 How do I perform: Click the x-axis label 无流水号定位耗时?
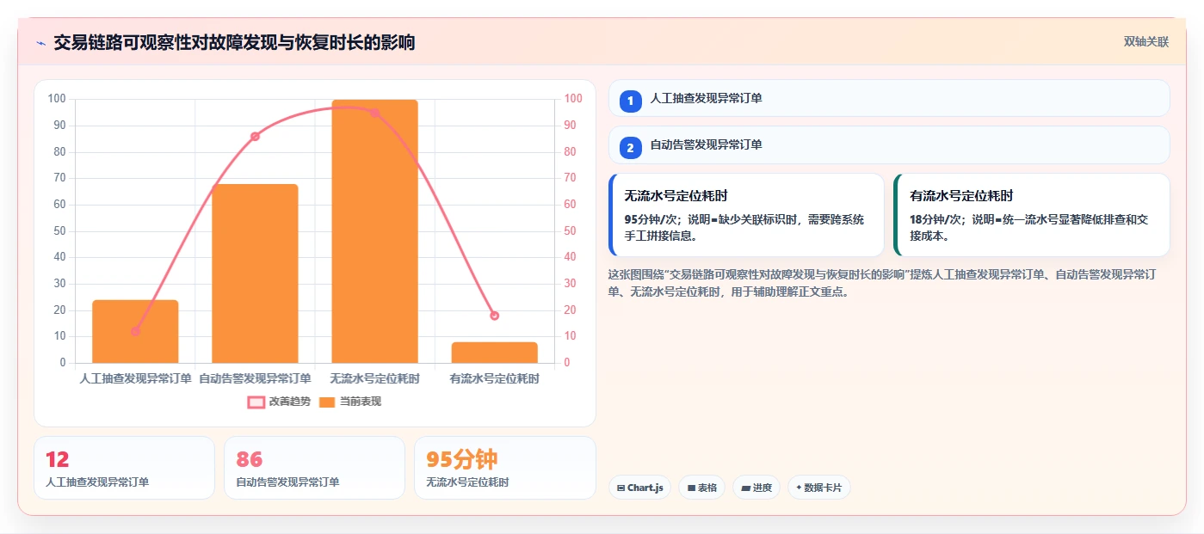pyautogui.click(x=374, y=378)
